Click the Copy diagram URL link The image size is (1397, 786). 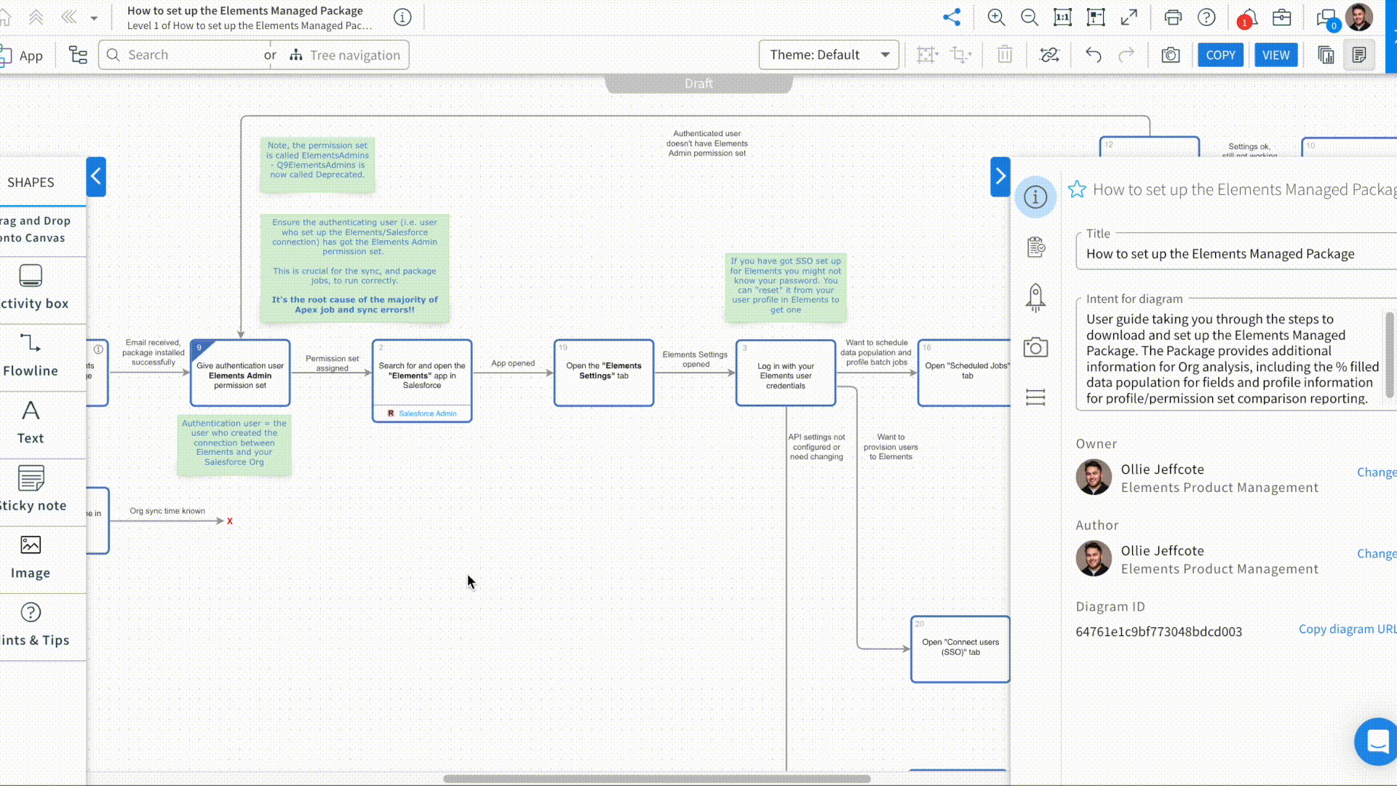click(1347, 629)
